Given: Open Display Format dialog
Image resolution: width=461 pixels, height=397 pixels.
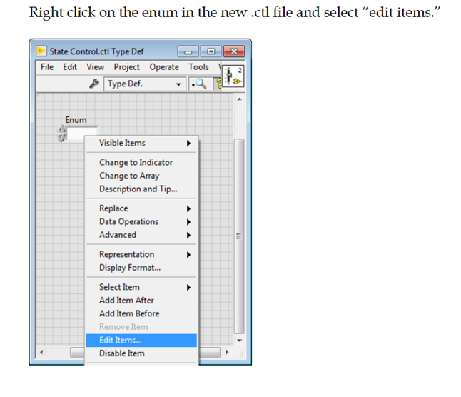Looking at the screenshot, I should (141, 268).
